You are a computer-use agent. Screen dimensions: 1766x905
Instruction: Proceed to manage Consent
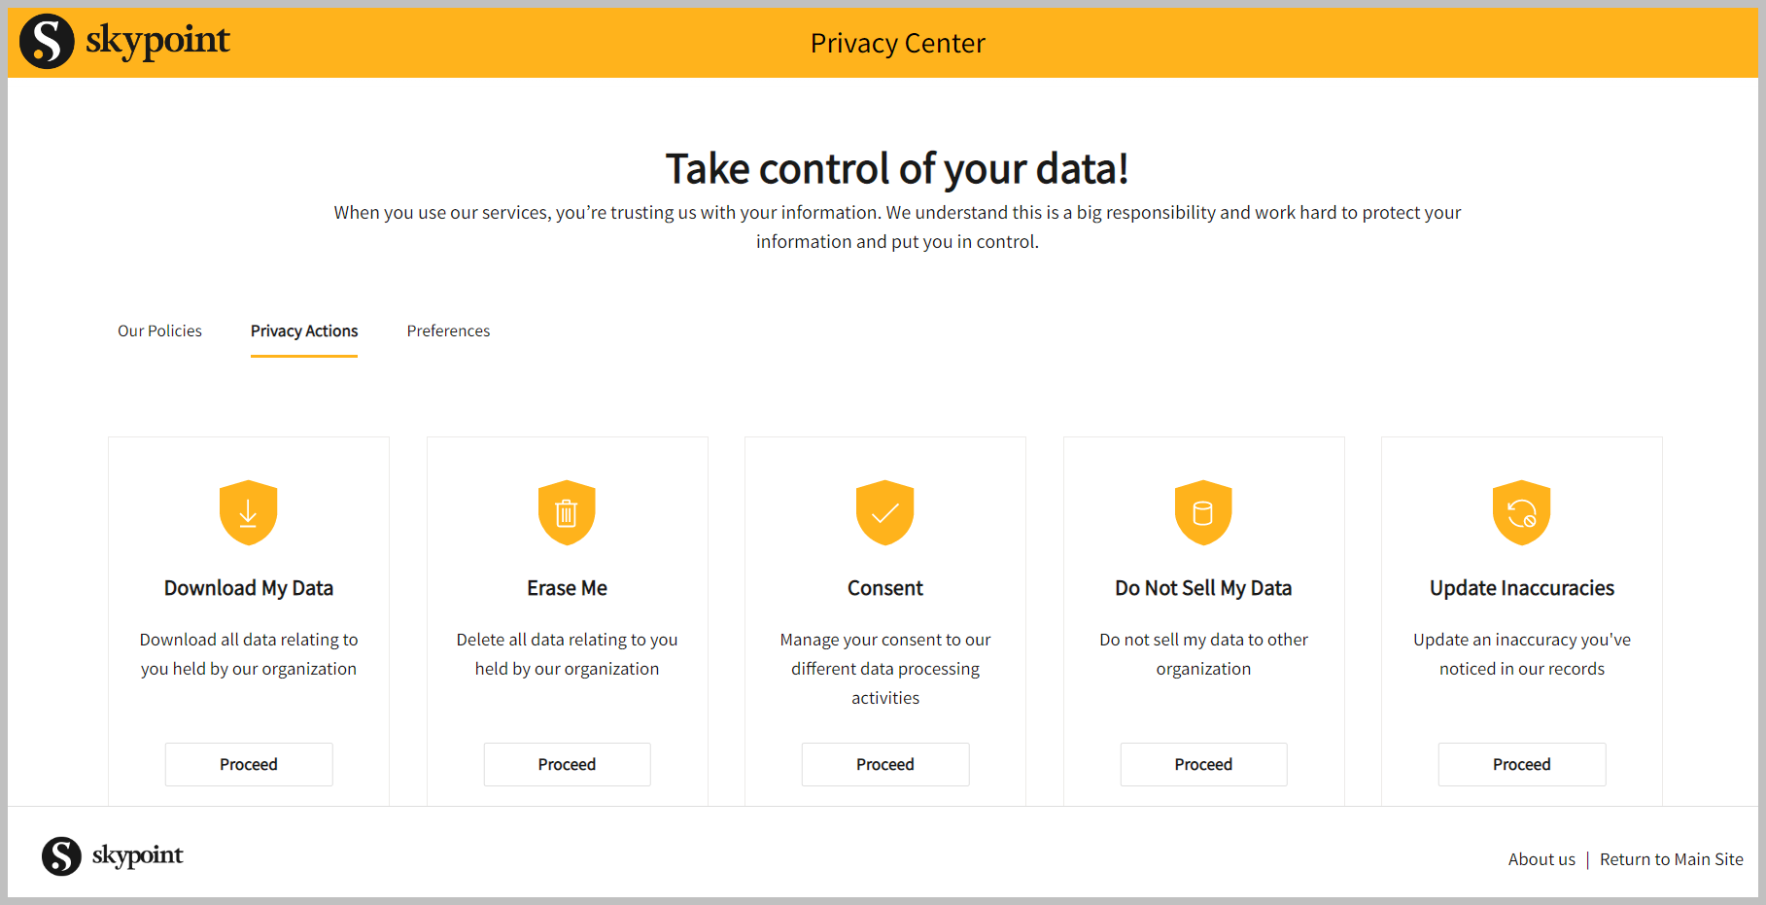point(885,764)
